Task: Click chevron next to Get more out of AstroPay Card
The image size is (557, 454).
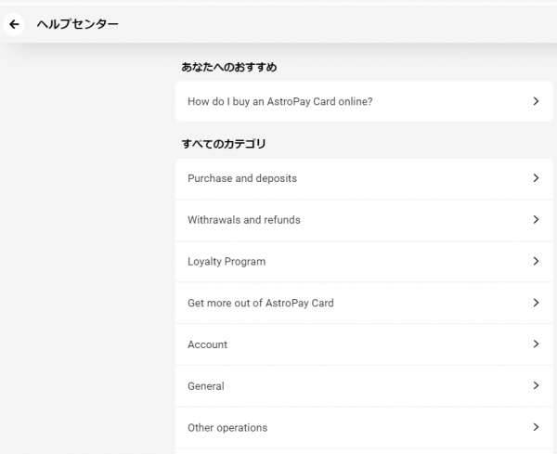Action: (x=536, y=303)
